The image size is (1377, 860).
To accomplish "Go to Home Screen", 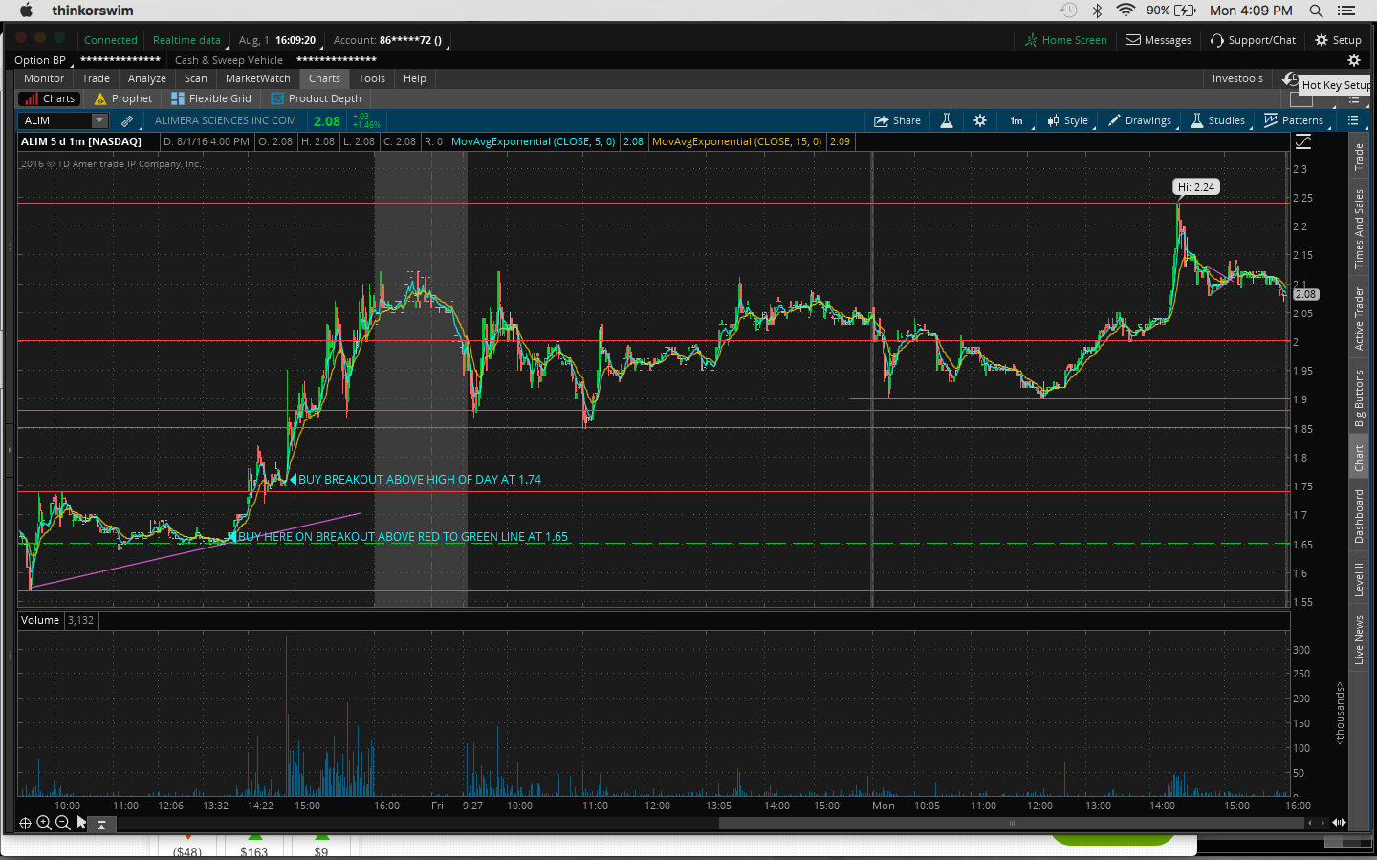I will pos(1065,40).
